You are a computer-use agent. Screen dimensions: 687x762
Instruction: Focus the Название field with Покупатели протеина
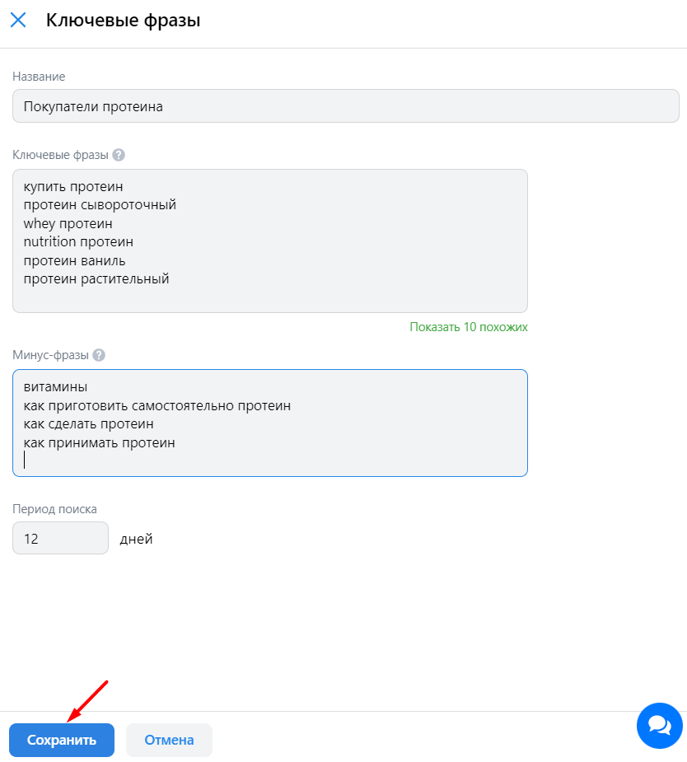tap(345, 106)
